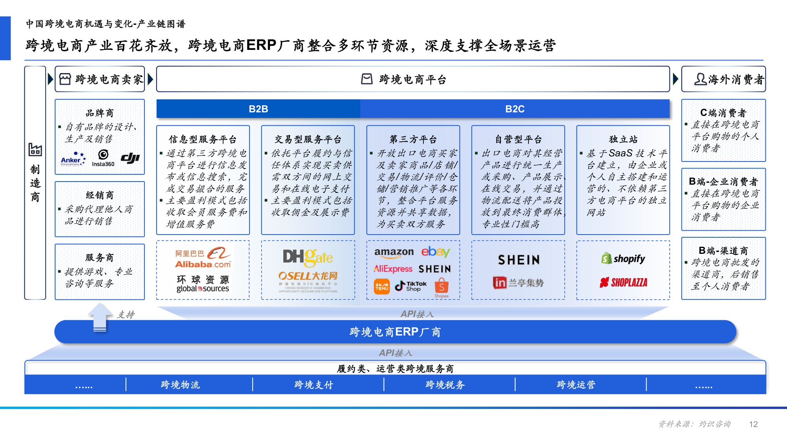Click the 支持 label
This screenshot has width=787, height=442.
126,314
